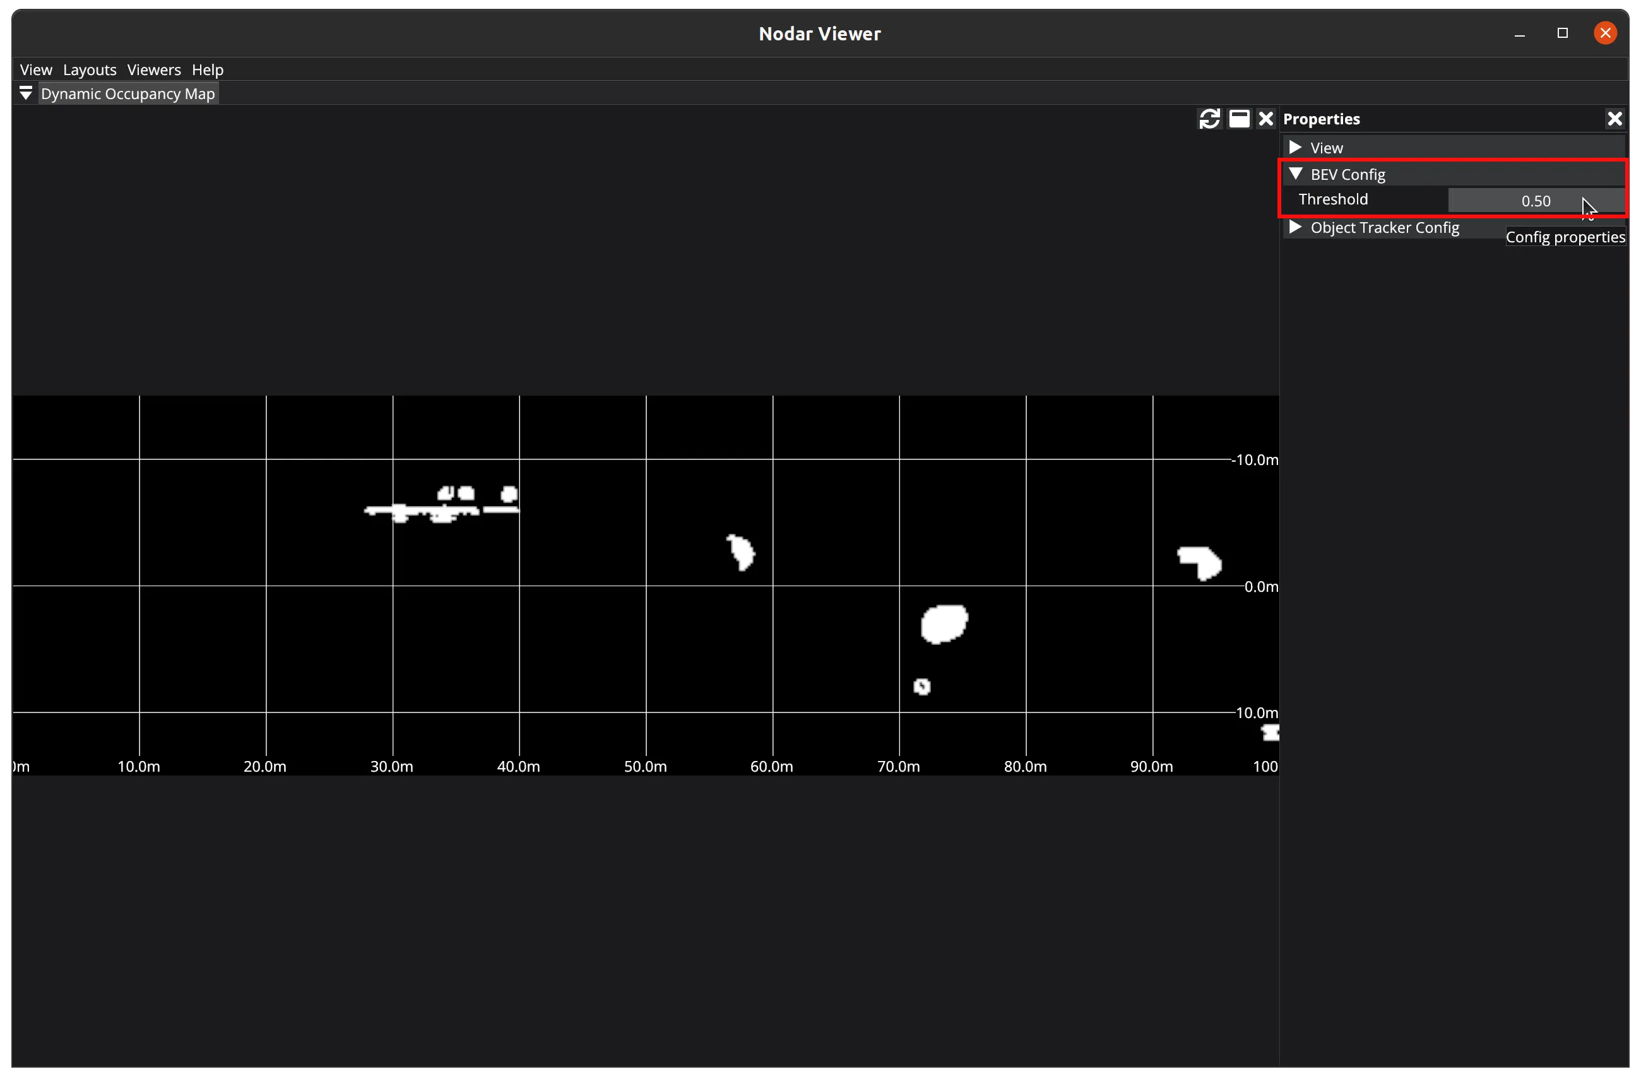The width and height of the screenshot is (1641, 1079).
Task: Open the View menu
Action: (36, 69)
